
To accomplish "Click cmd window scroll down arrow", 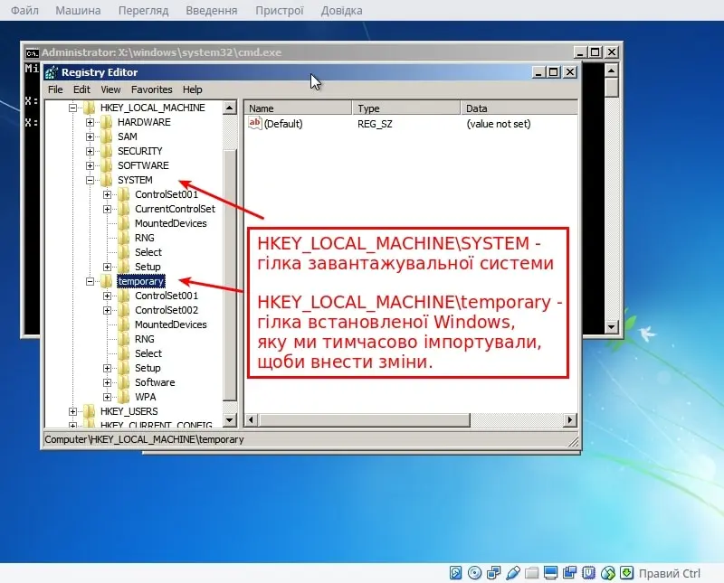I will pos(612,327).
